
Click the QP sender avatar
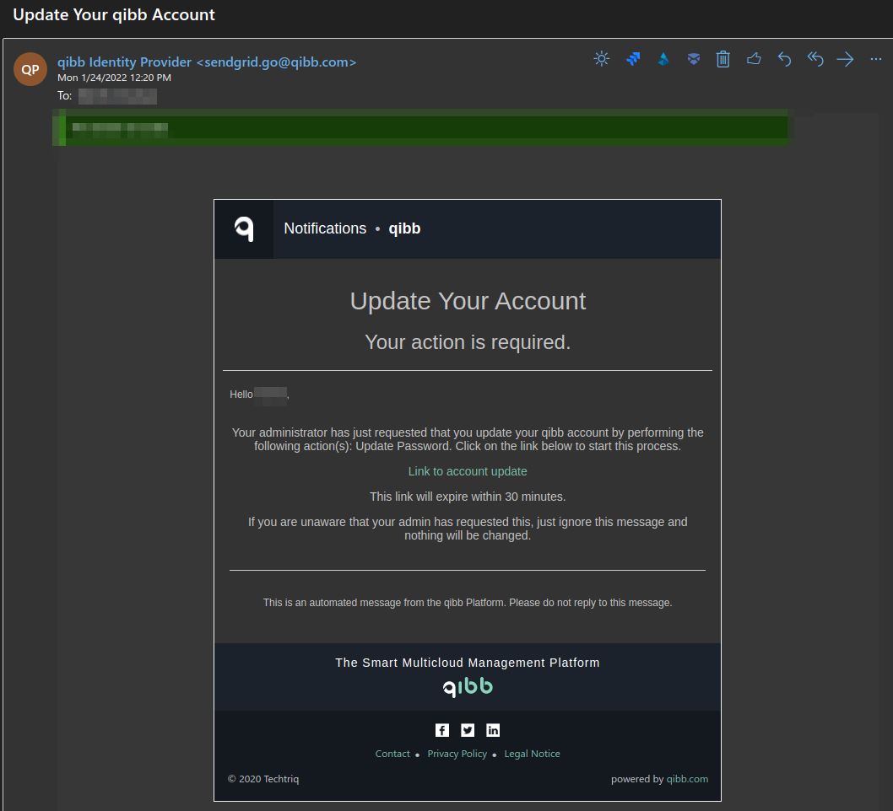pyautogui.click(x=30, y=69)
